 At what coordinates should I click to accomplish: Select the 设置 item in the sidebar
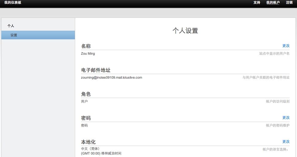[x=14, y=35]
